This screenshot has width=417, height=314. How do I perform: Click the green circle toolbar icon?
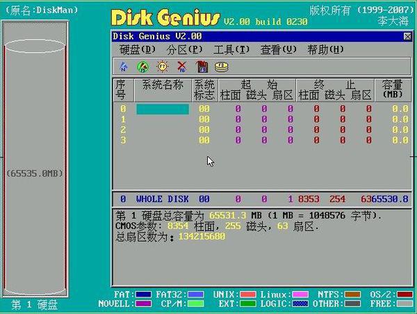[142, 67]
